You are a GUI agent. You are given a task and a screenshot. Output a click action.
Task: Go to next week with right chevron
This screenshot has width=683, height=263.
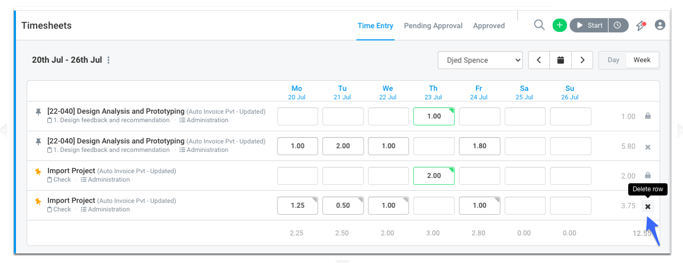point(582,60)
